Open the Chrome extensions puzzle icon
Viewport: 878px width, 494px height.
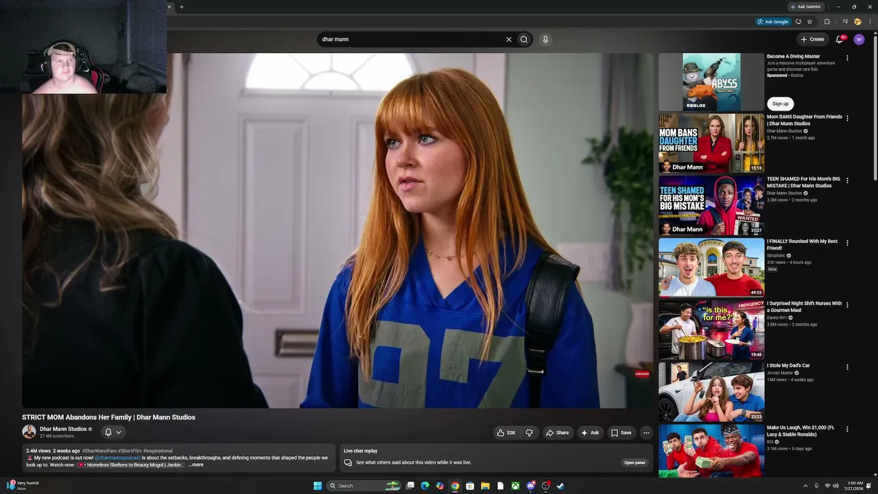click(x=827, y=21)
